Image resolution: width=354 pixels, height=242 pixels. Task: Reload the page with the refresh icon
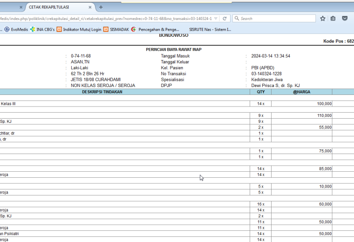[x=225, y=19]
